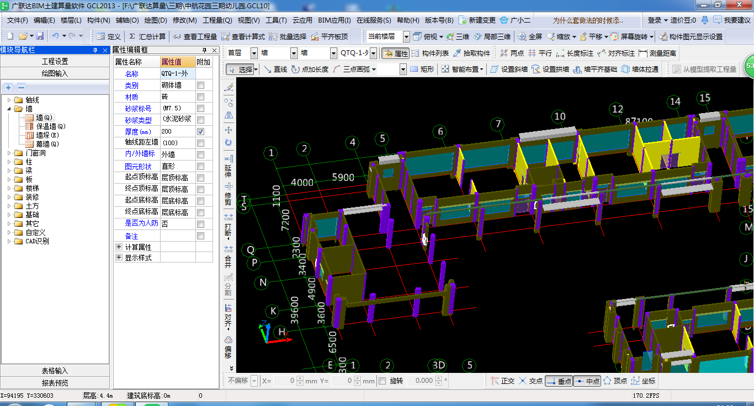Switch to 三维 3D view
The width and height of the screenshot is (754, 406).
(x=458, y=36)
